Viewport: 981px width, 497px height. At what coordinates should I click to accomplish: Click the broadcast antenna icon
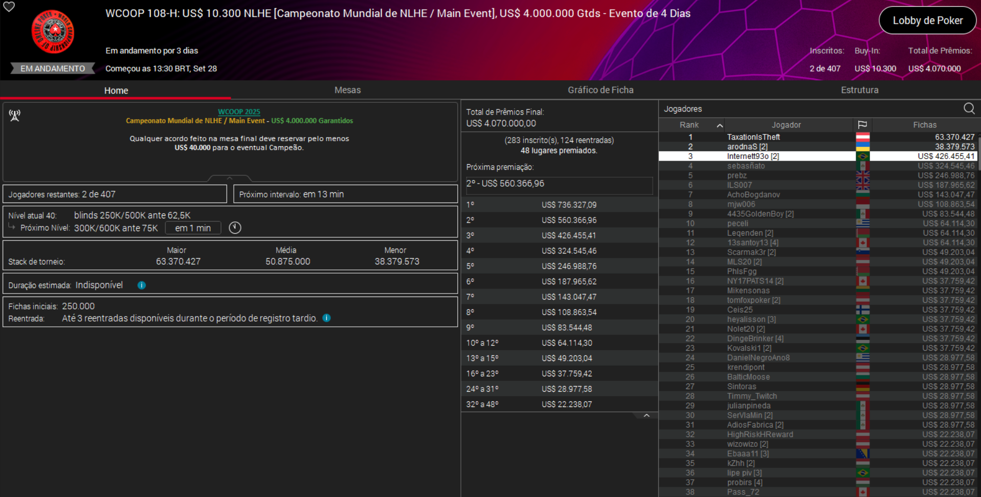pos(15,116)
